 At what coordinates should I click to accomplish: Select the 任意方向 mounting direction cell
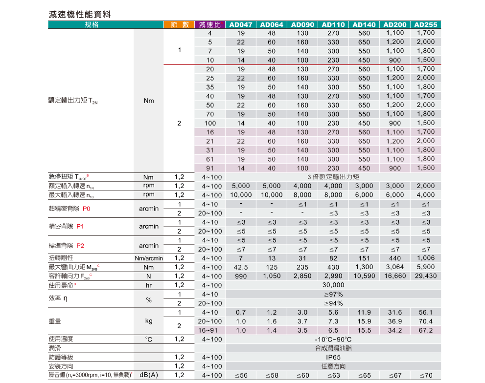pyautogui.click(x=333, y=366)
